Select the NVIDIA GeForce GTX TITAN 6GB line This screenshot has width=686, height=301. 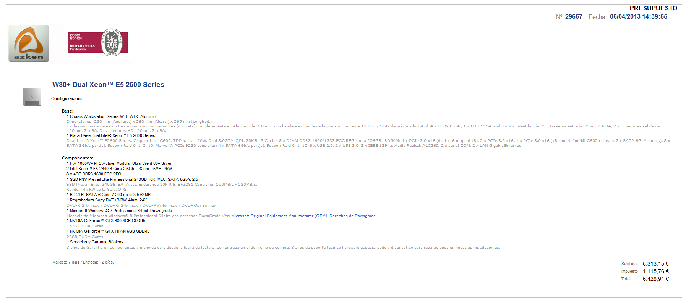[x=108, y=231]
